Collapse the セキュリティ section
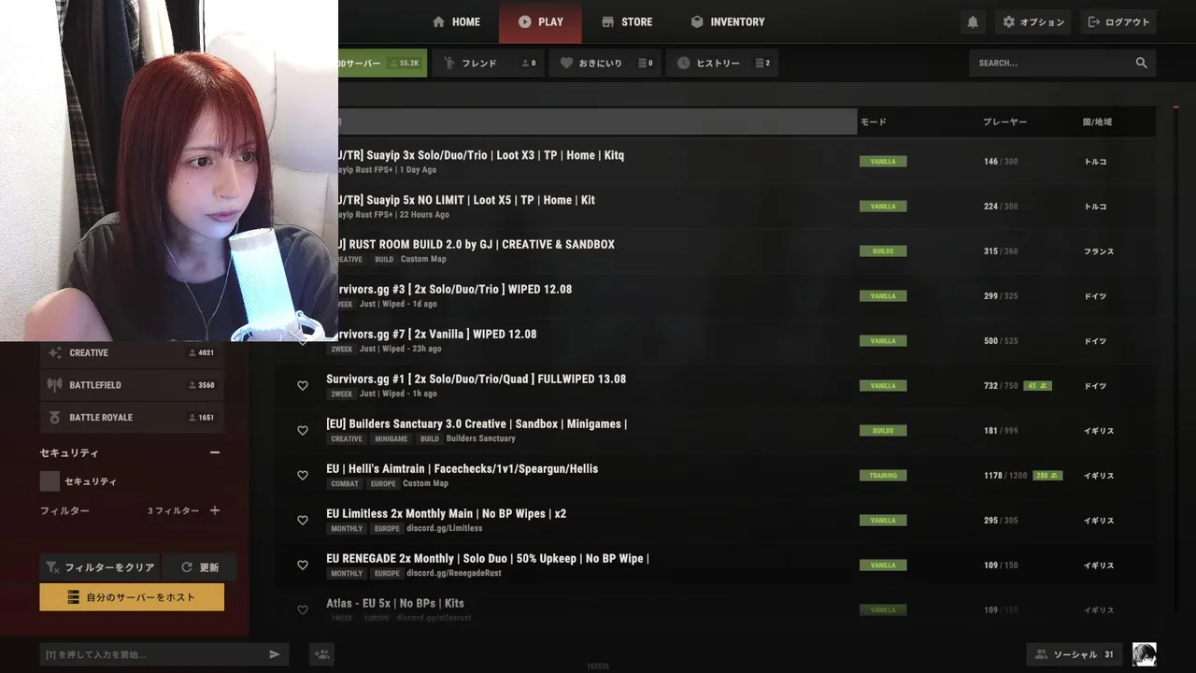Viewport: 1196px width, 673px height. [215, 452]
